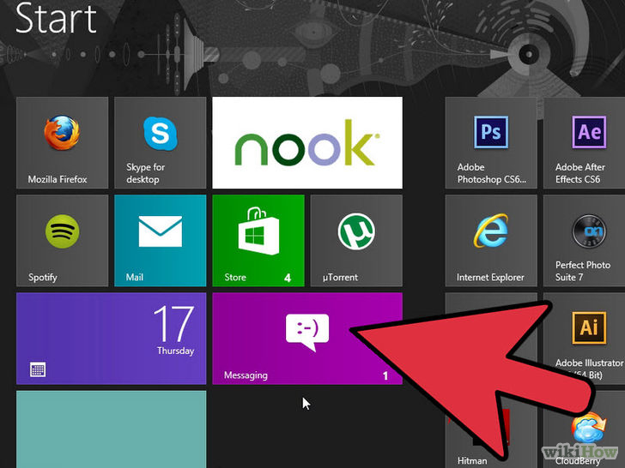Open the Mail tile
This screenshot has width=625, height=468.
[x=161, y=240]
